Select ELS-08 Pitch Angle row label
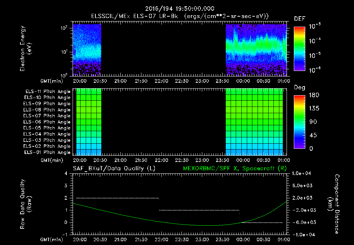Image resolution: width=354 pixels, height=245 pixels. point(47,110)
